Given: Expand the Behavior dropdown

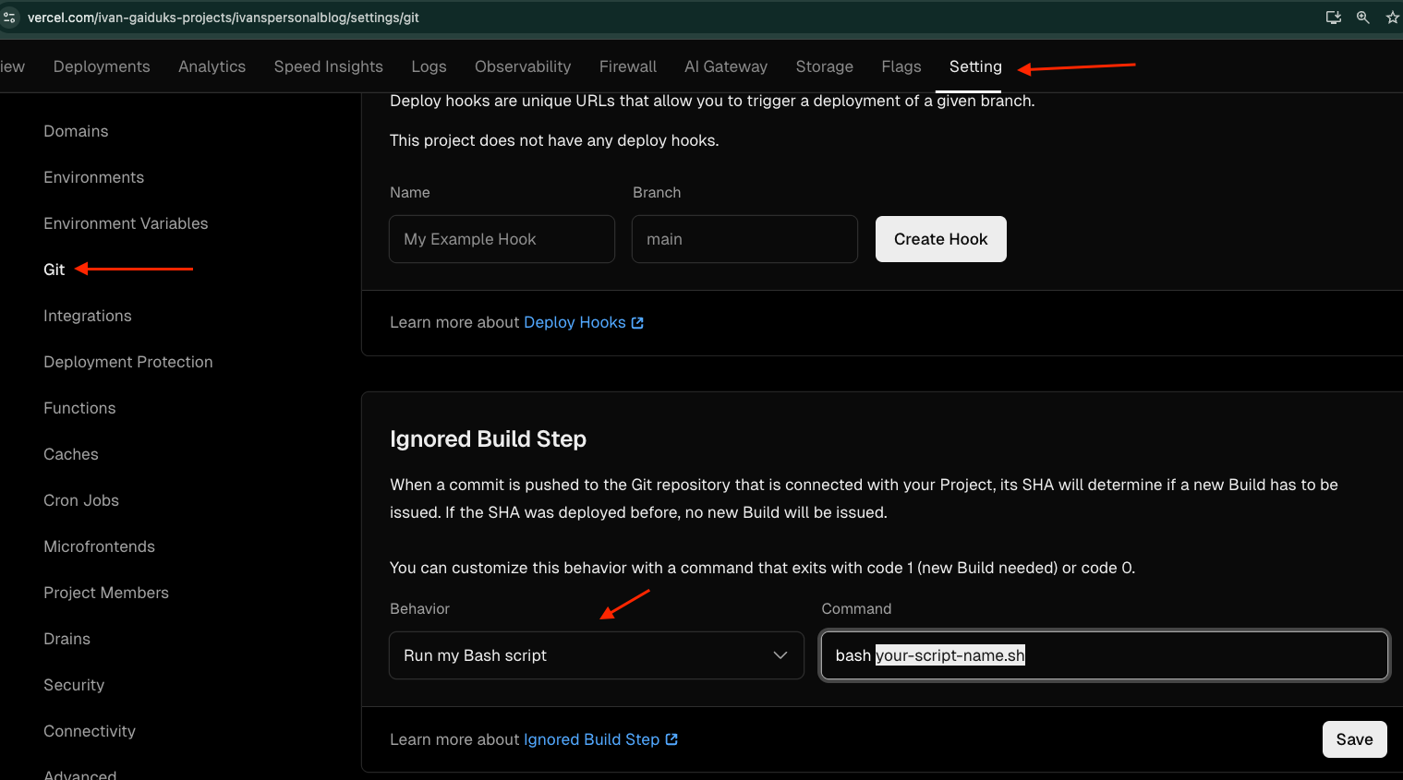Looking at the screenshot, I should pos(779,654).
